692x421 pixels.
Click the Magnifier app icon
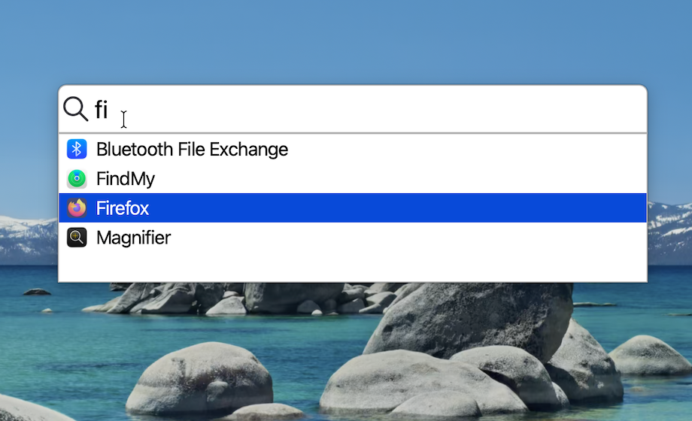click(x=77, y=238)
